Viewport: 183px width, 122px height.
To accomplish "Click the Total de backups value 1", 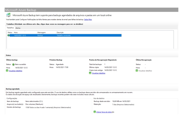I will click(105, 64).
